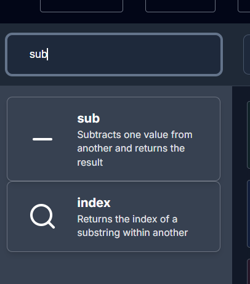
Task: Click empty space right of "sub" in search
Action: pyautogui.click(x=134, y=55)
